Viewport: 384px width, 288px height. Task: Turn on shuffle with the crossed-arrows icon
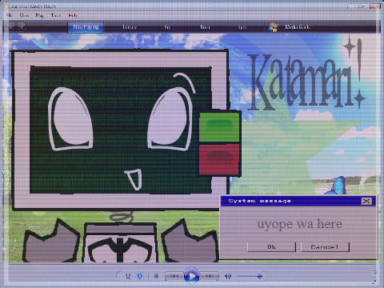tap(128, 276)
